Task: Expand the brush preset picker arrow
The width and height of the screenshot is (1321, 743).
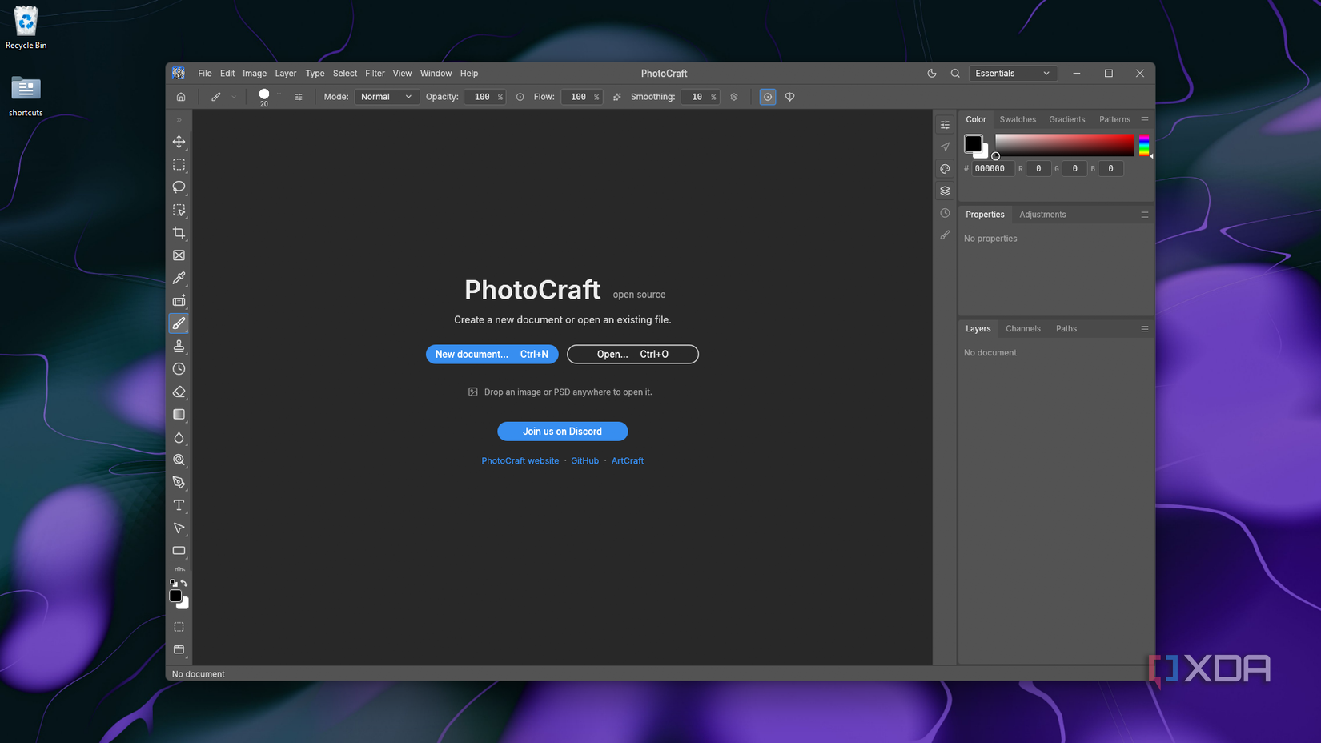Action: pyautogui.click(x=279, y=94)
